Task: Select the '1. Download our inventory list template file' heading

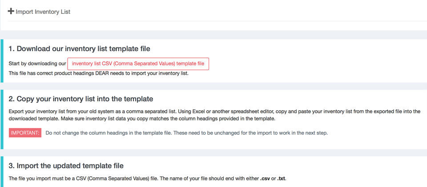Action: (79, 49)
